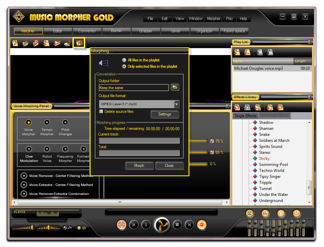Click the remove effect minus icon in Effects Library
324x247 pixels.
pos(258,107)
